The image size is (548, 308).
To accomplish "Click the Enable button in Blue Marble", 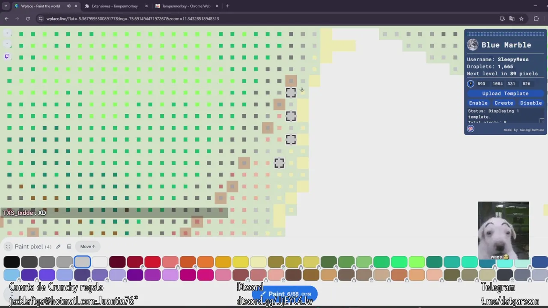I will [478, 103].
